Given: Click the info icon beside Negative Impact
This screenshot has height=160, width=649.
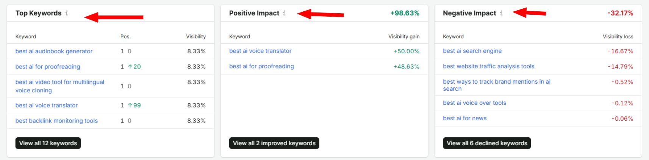Looking at the screenshot, I should click(x=501, y=13).
